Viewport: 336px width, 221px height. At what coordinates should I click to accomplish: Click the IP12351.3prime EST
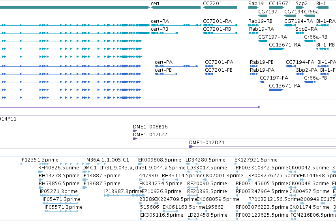pos(52,164)
